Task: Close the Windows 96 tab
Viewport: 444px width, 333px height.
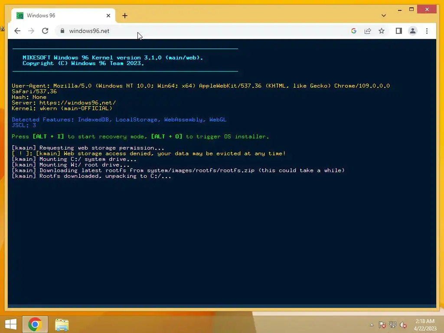Action: 108,16
